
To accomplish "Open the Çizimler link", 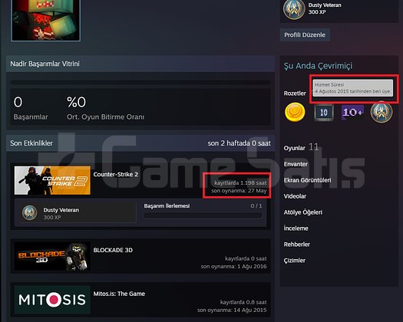I will click(x=294, y=261).
